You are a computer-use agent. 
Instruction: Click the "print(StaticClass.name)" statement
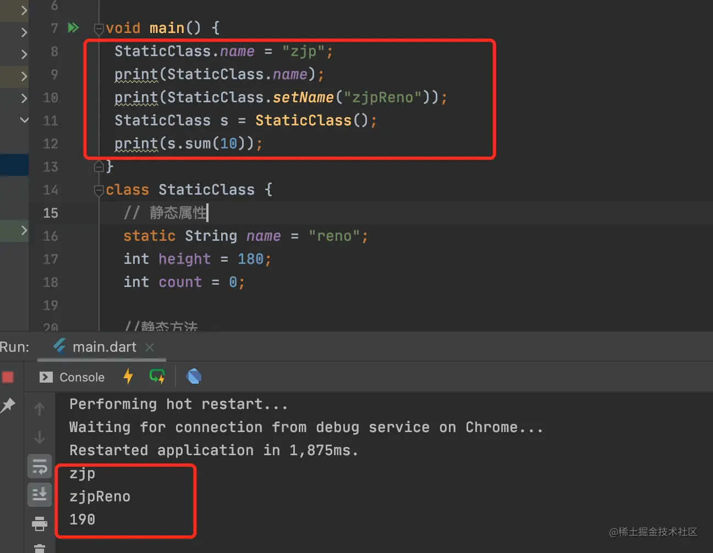tap(219, 74)
